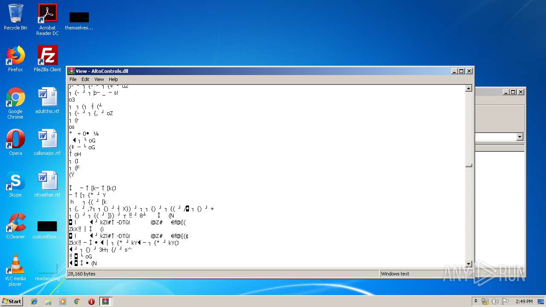This screenshot has height=307, width=546.
Task: Select the adultthis.rtf document icon
Action: tap(47, 101)
